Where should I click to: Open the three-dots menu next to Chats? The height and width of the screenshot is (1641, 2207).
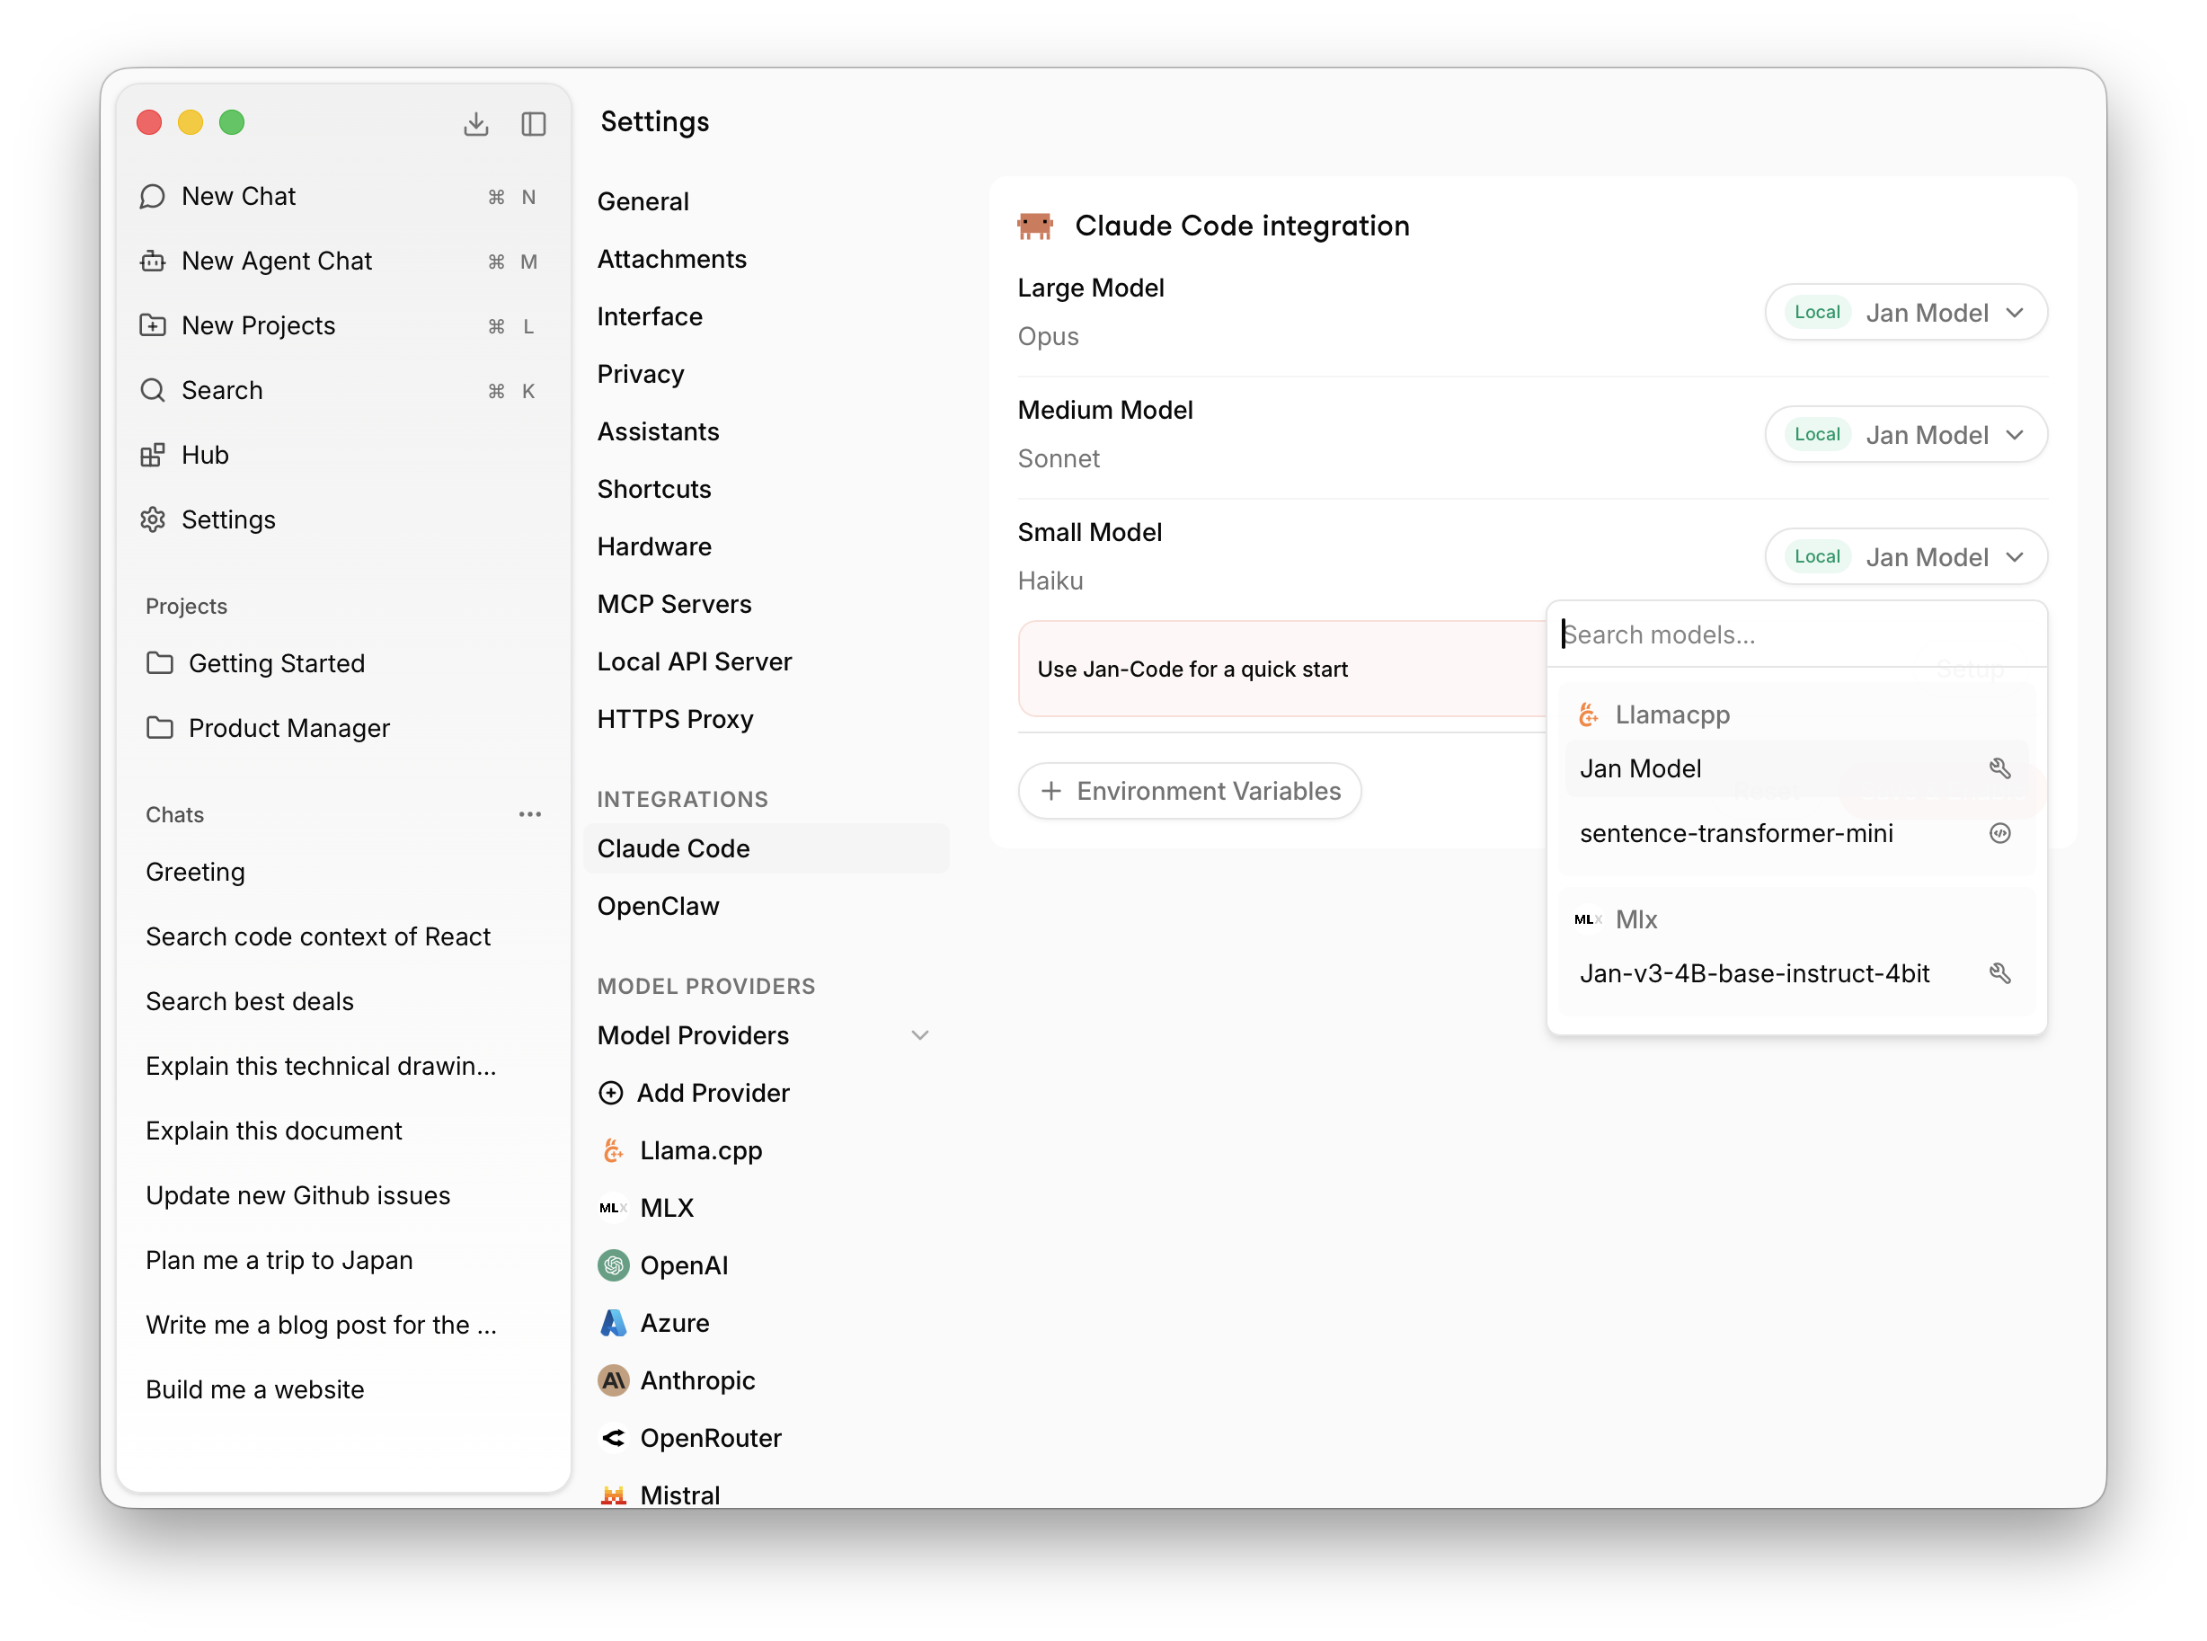[x=529, y=814]
